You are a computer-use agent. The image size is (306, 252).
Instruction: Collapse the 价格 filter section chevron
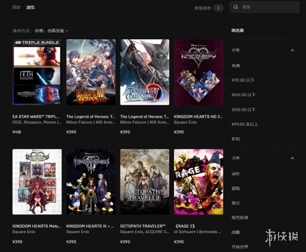pyautogui.click(x=292, y=50)
